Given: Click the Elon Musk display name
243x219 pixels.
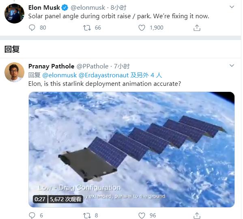Looking at the screenshot, I should pos(44,7).
